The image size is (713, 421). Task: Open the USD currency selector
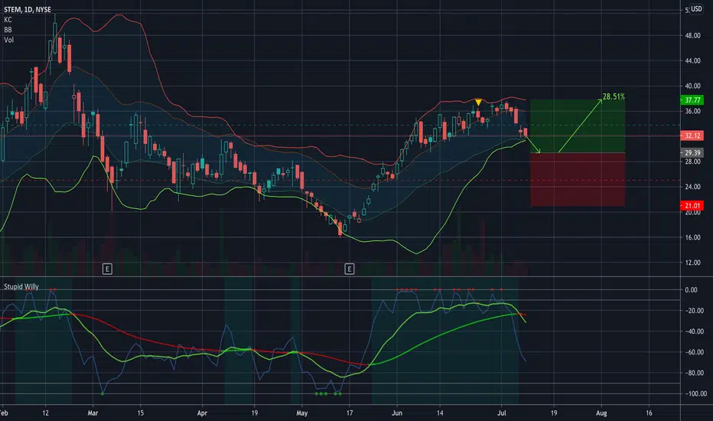coord(696,8)
